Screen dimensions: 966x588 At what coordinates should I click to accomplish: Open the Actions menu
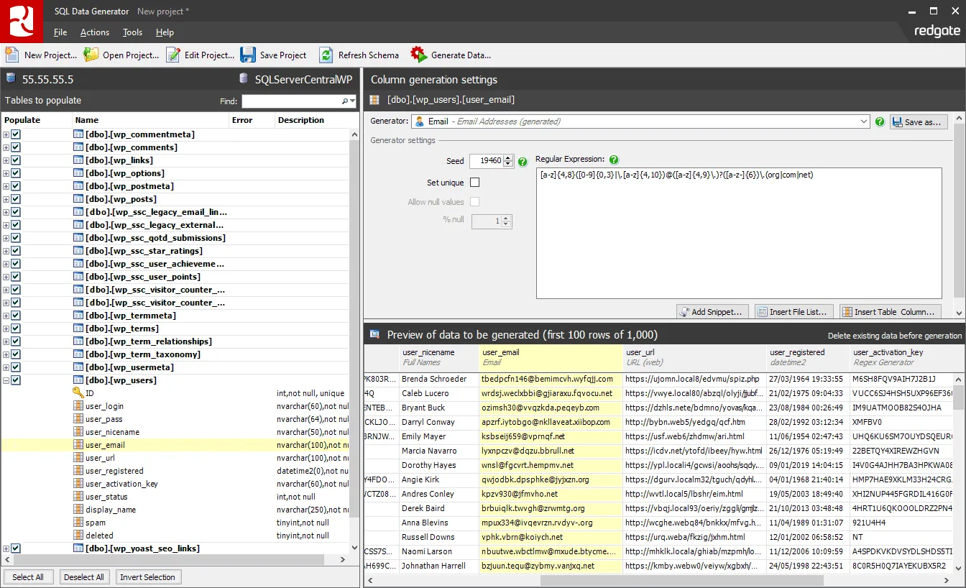(95, 32)
